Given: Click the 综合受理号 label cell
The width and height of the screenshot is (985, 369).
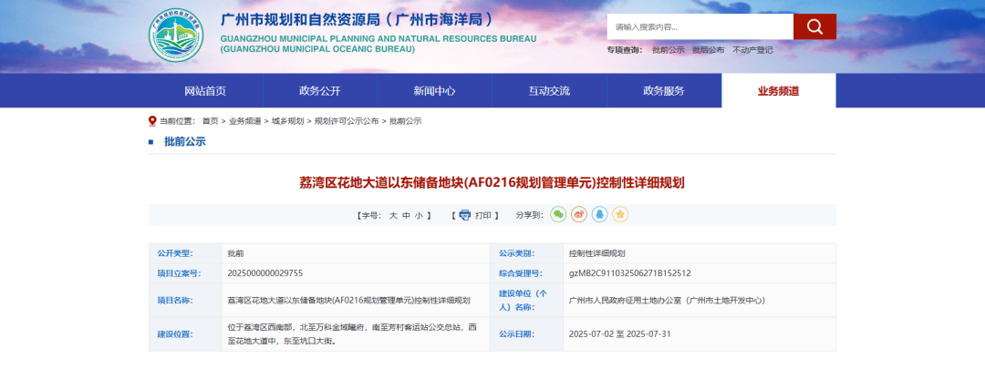Looking at the screenshot, I should [526, 273].
